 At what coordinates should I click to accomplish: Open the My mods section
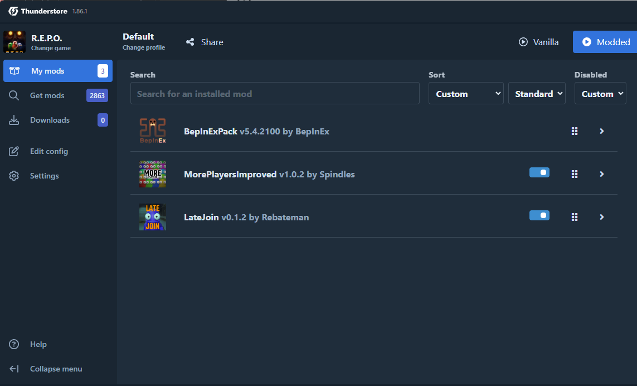[x=58, y=71]
